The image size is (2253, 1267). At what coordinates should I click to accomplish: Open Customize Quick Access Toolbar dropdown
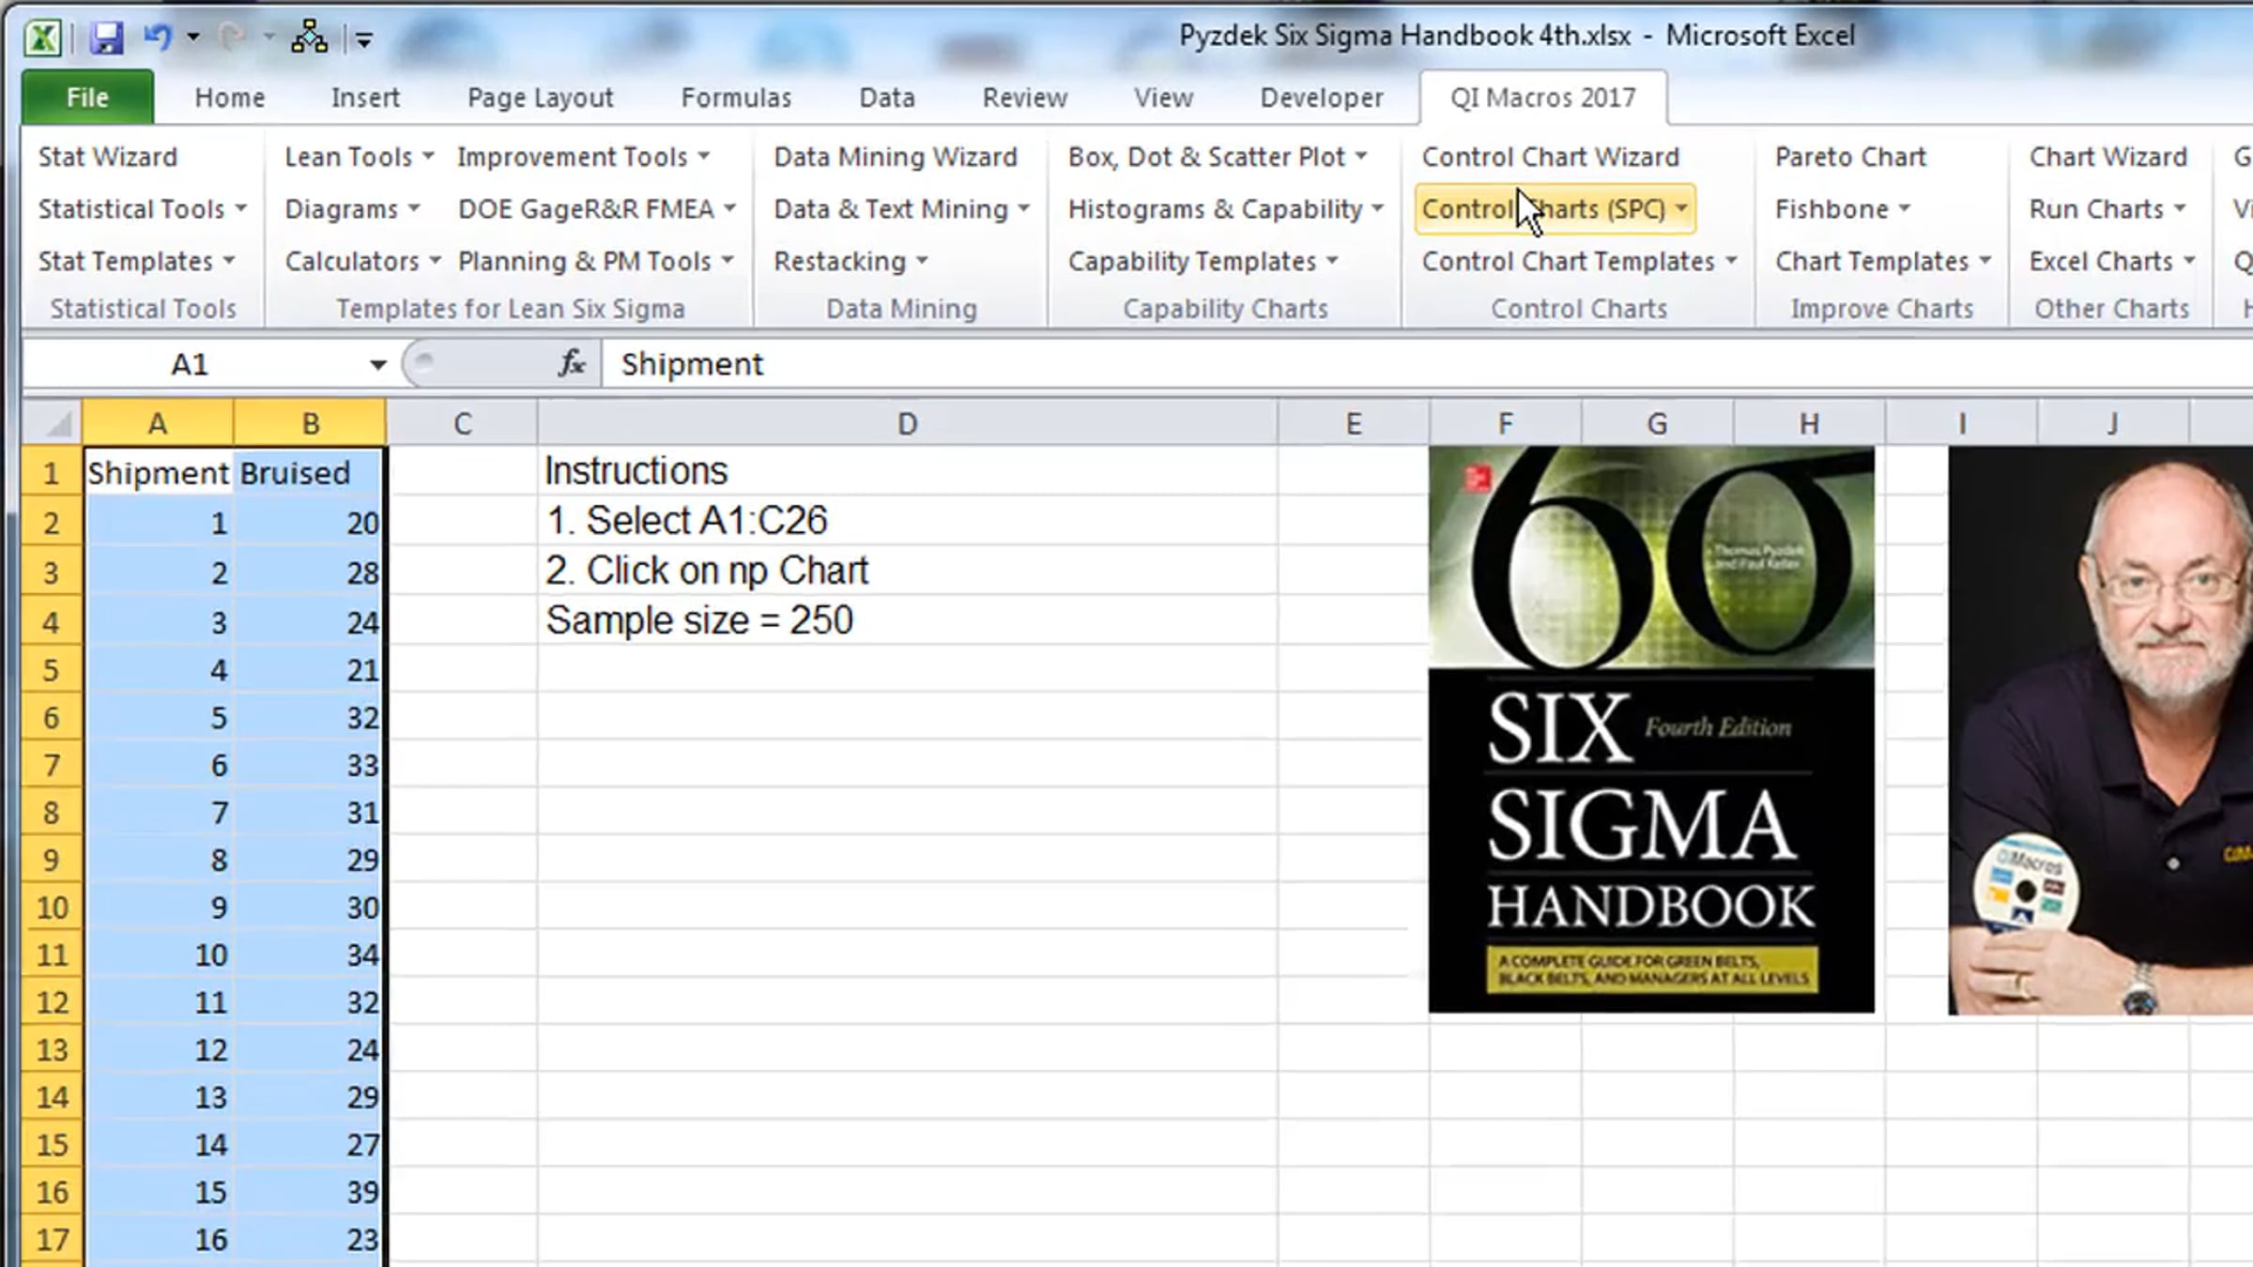(363, 39)
